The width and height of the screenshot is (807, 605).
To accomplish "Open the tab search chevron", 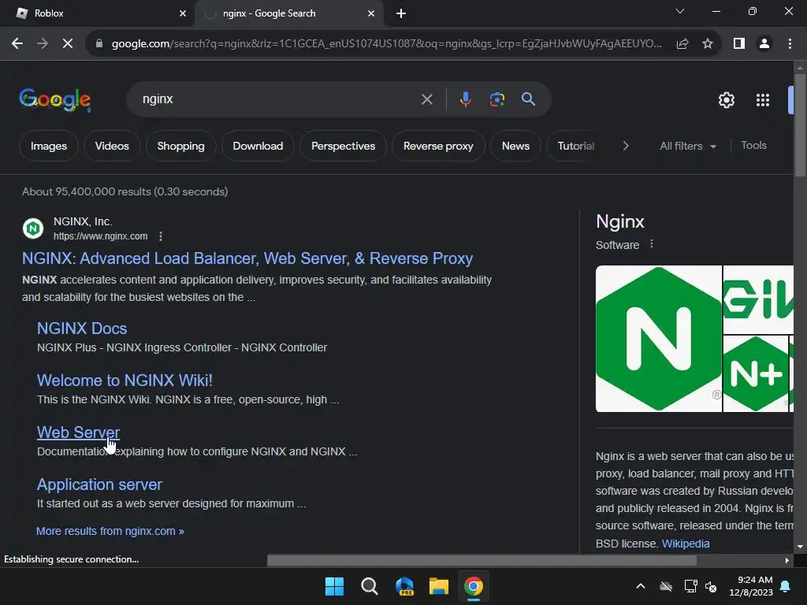I will coord(680,11).
